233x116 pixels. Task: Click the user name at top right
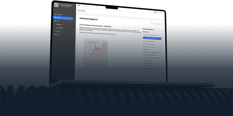tap(161, 12)
